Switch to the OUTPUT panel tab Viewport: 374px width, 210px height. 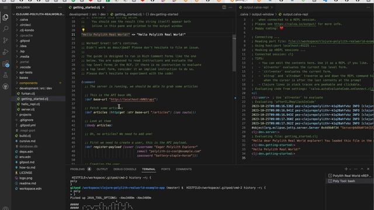coord(102,169)
